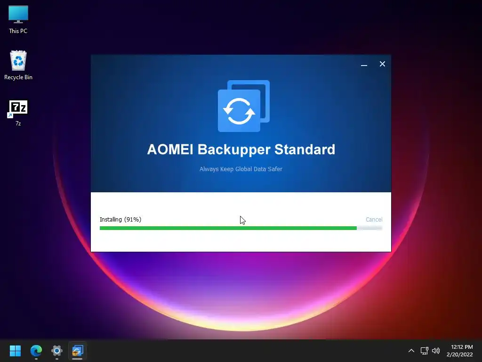
Task: Click the 'Always Keep Global Data Safer' tagline
Action: coord(241,169)
